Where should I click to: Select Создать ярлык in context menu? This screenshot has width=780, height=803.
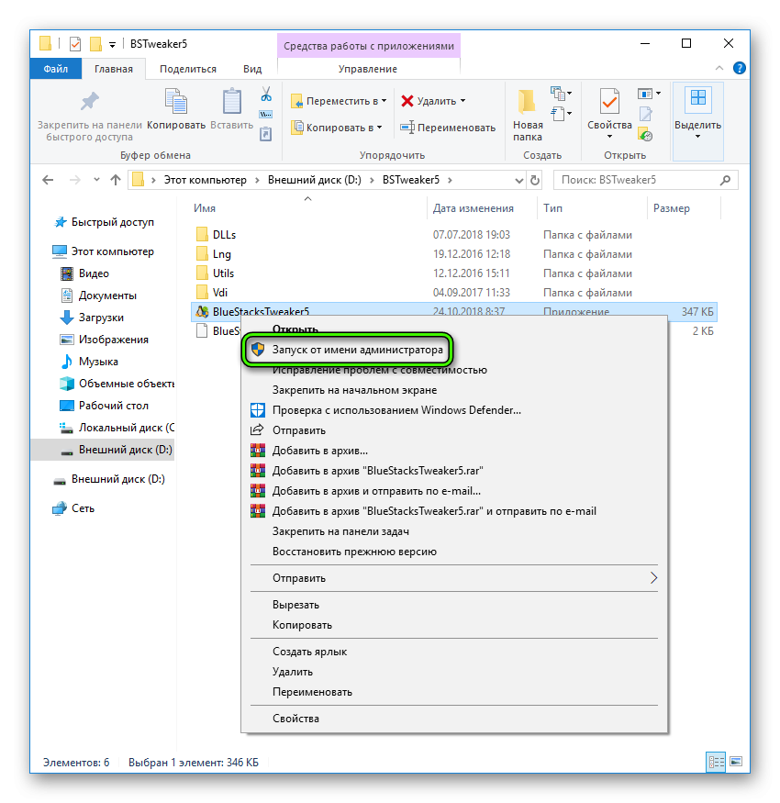pyautogui.click(x=309, y=652)
